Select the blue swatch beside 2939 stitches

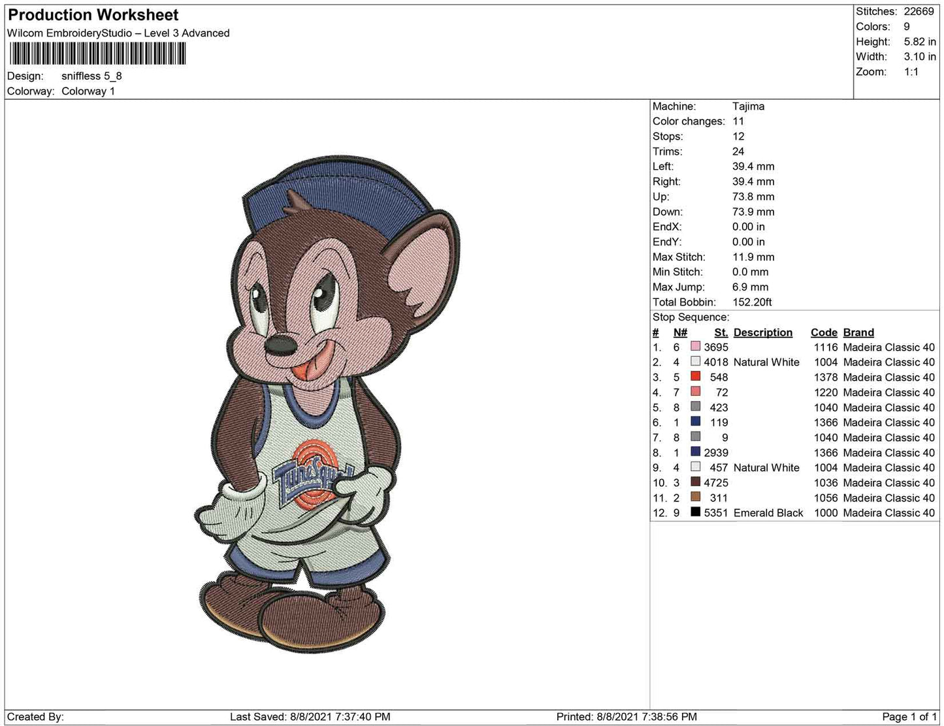click(695, 452)
